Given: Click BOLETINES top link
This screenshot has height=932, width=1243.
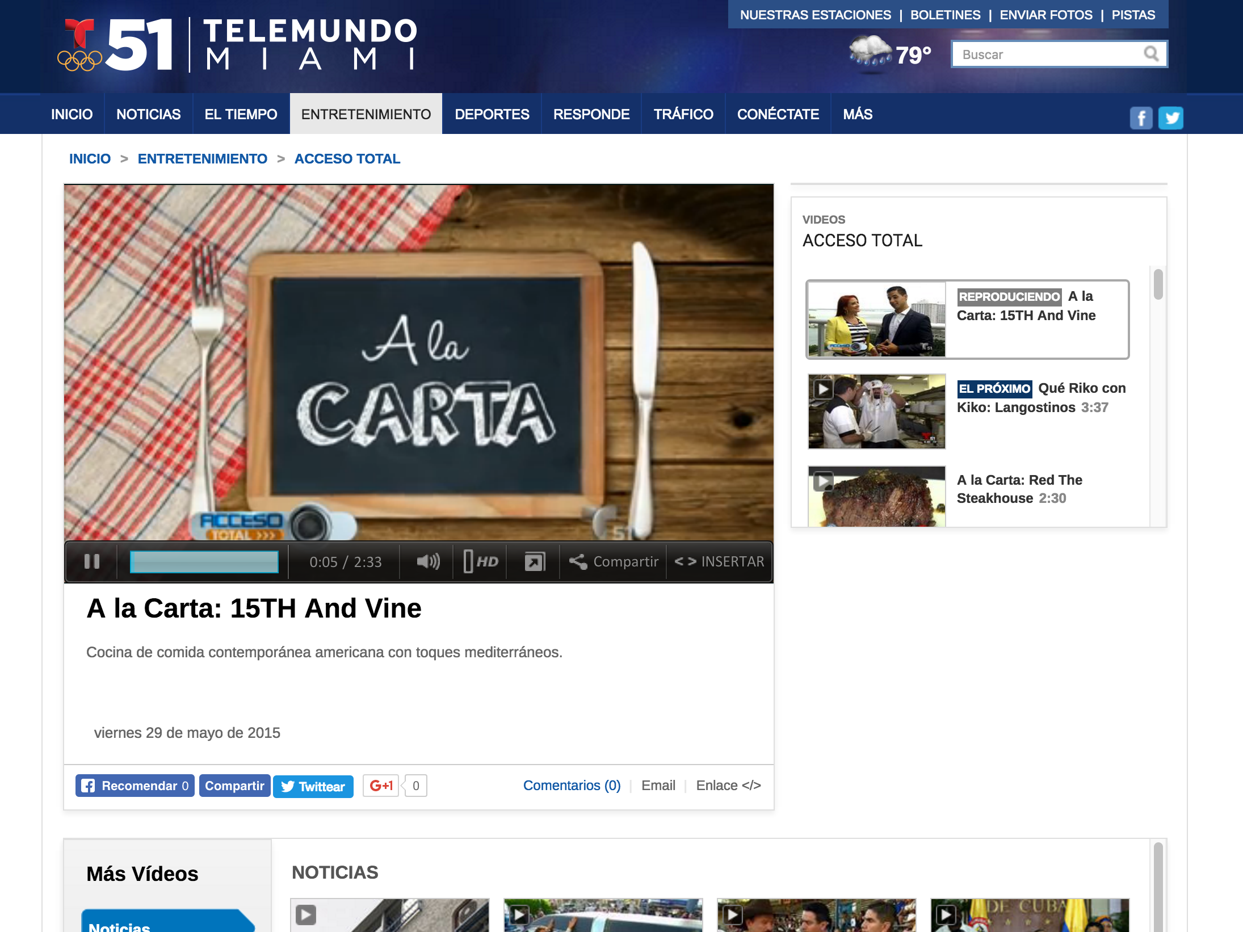Looking at the screenshot, I should click(946, 15).
